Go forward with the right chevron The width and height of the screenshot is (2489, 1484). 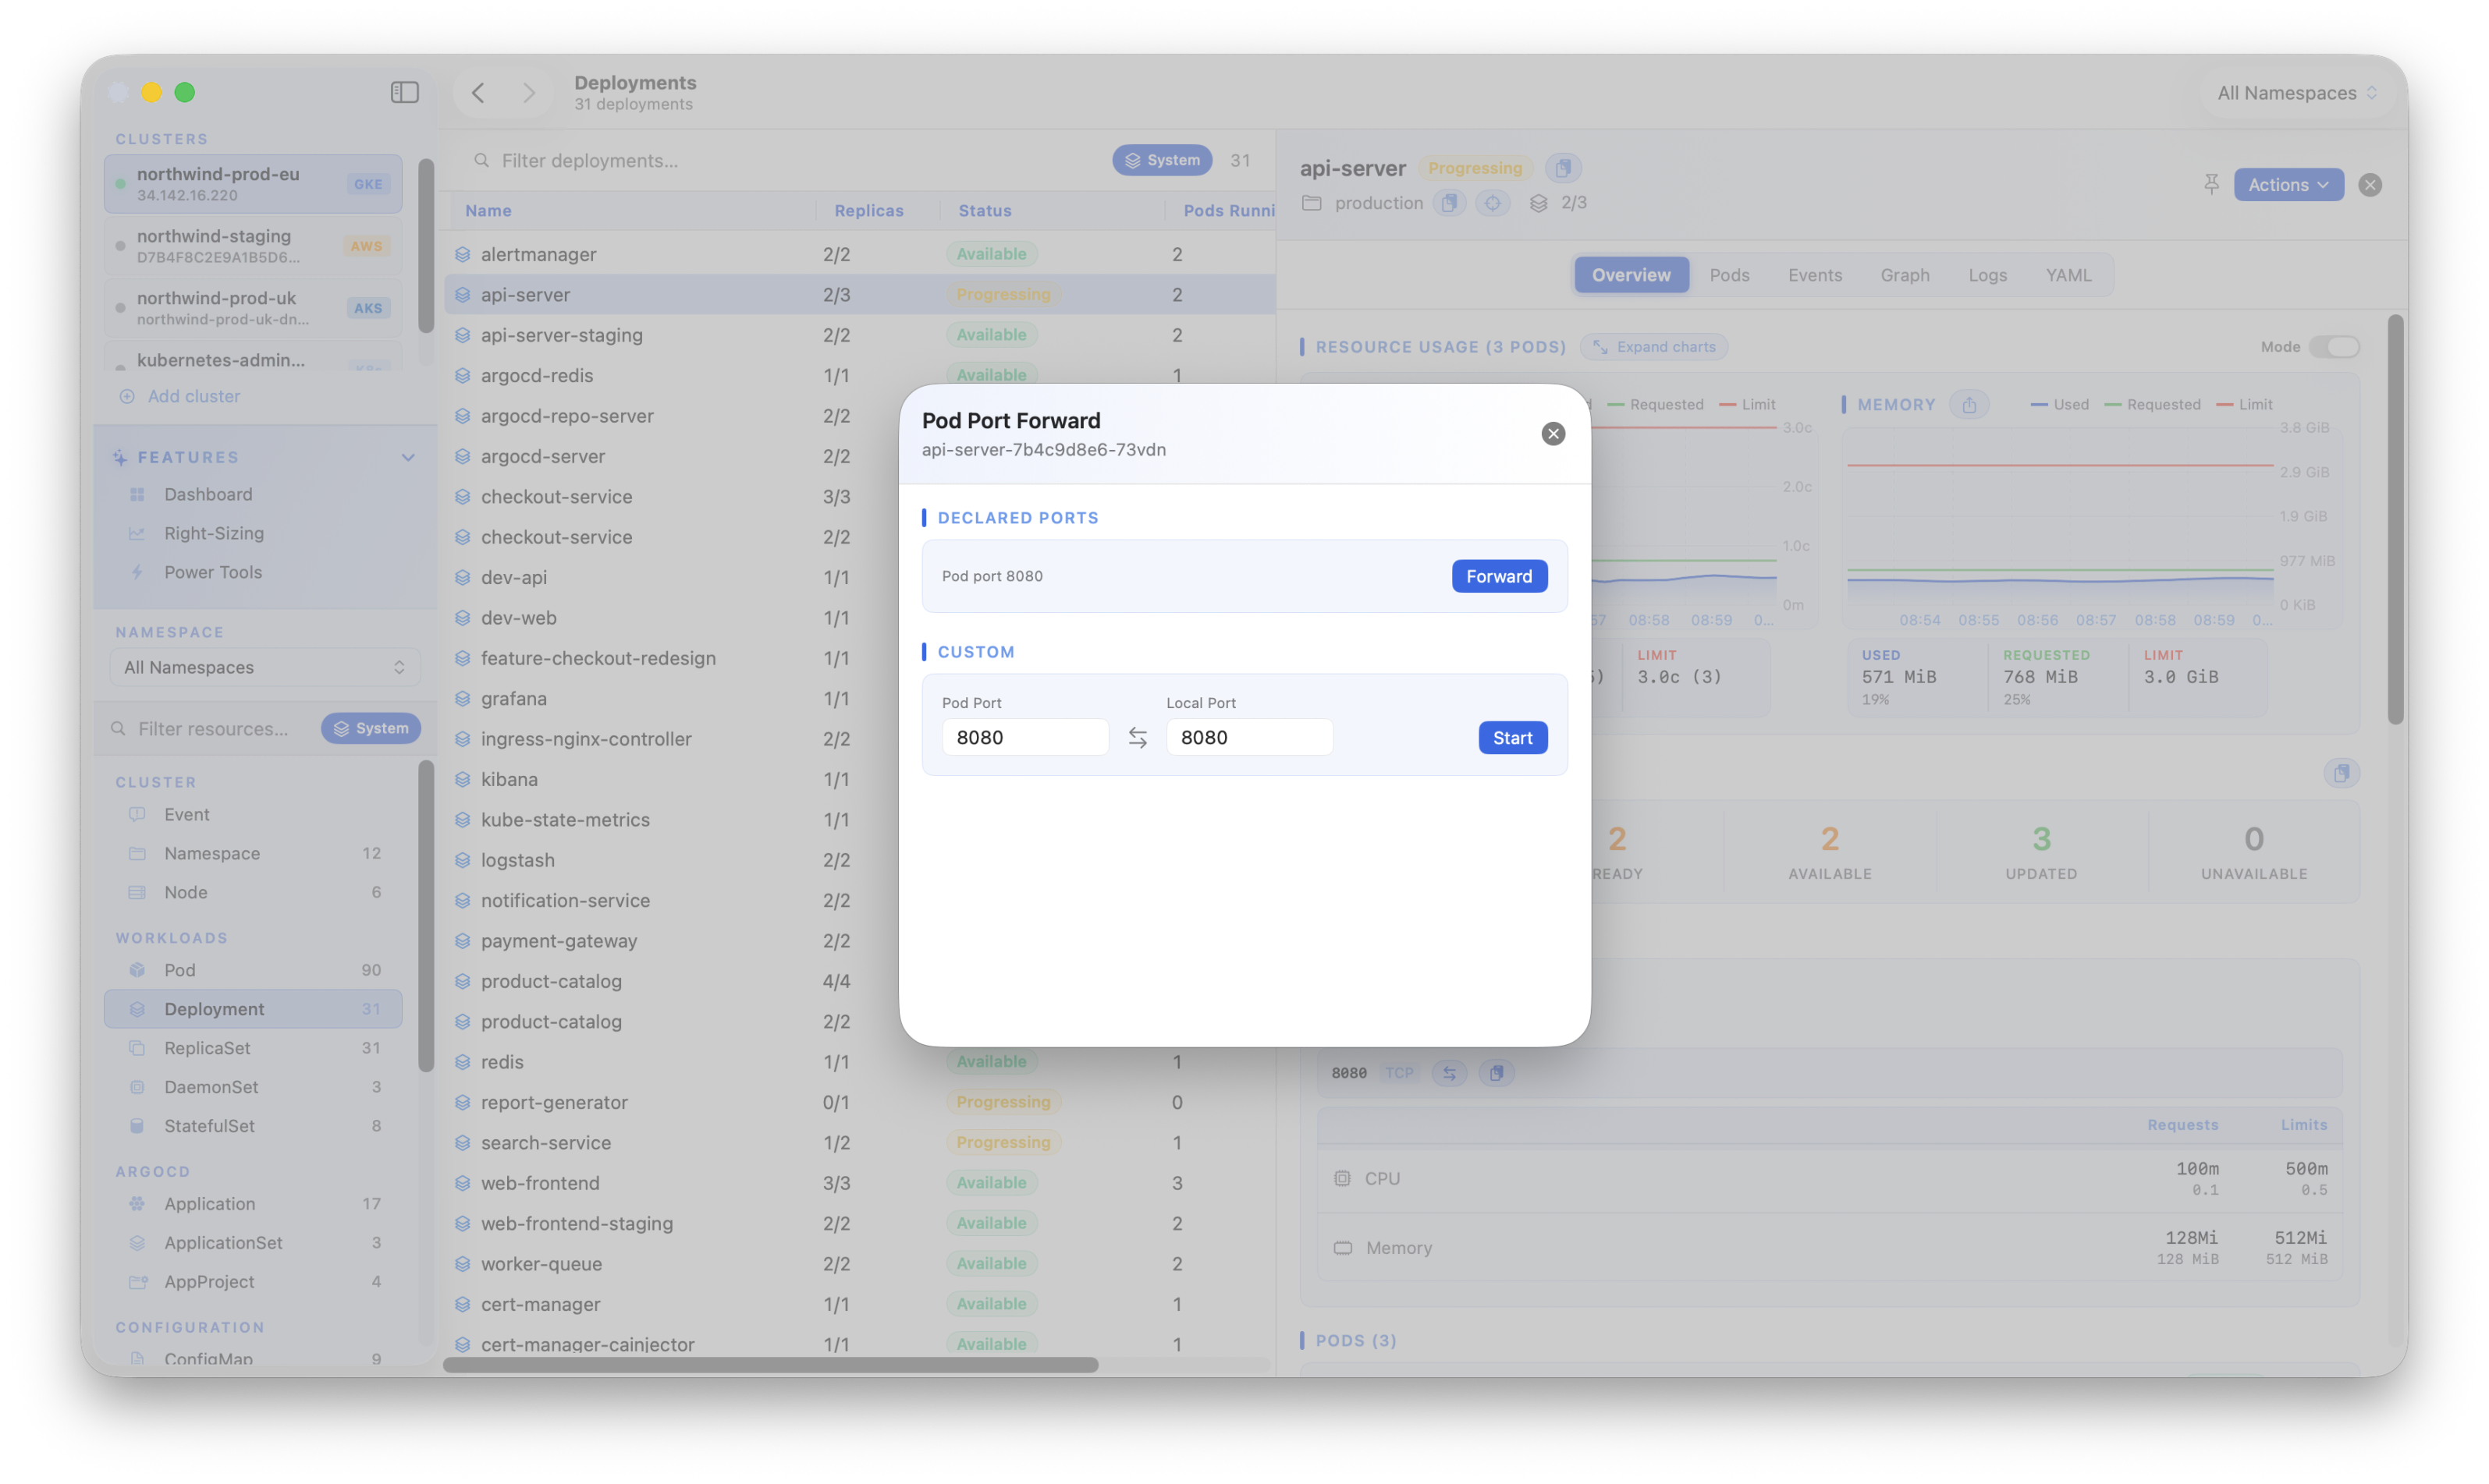pyautogui.click(x=528, y=93)
